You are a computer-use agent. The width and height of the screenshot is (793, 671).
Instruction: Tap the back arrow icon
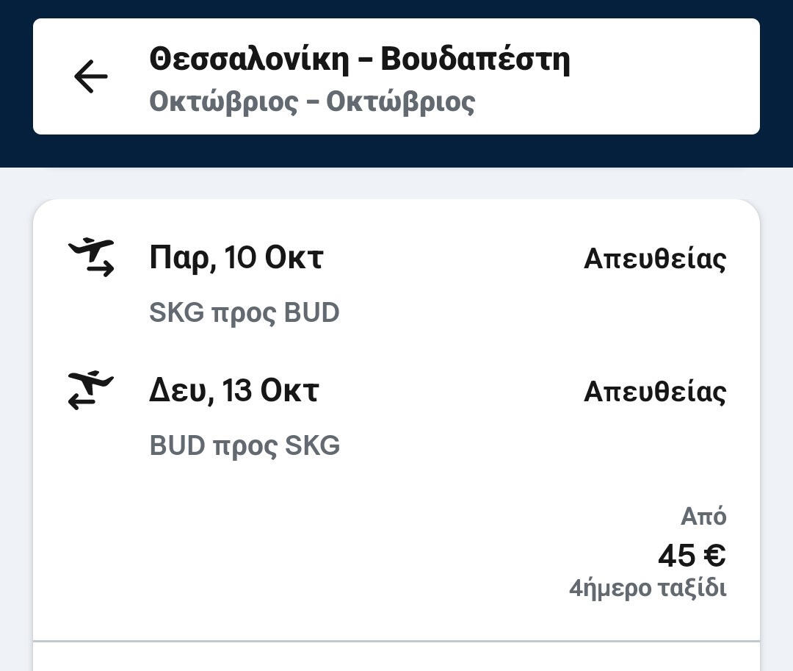tap(90, 77)
